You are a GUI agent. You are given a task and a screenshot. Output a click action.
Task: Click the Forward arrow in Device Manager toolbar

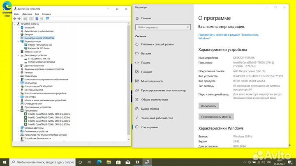pos(19,18)
